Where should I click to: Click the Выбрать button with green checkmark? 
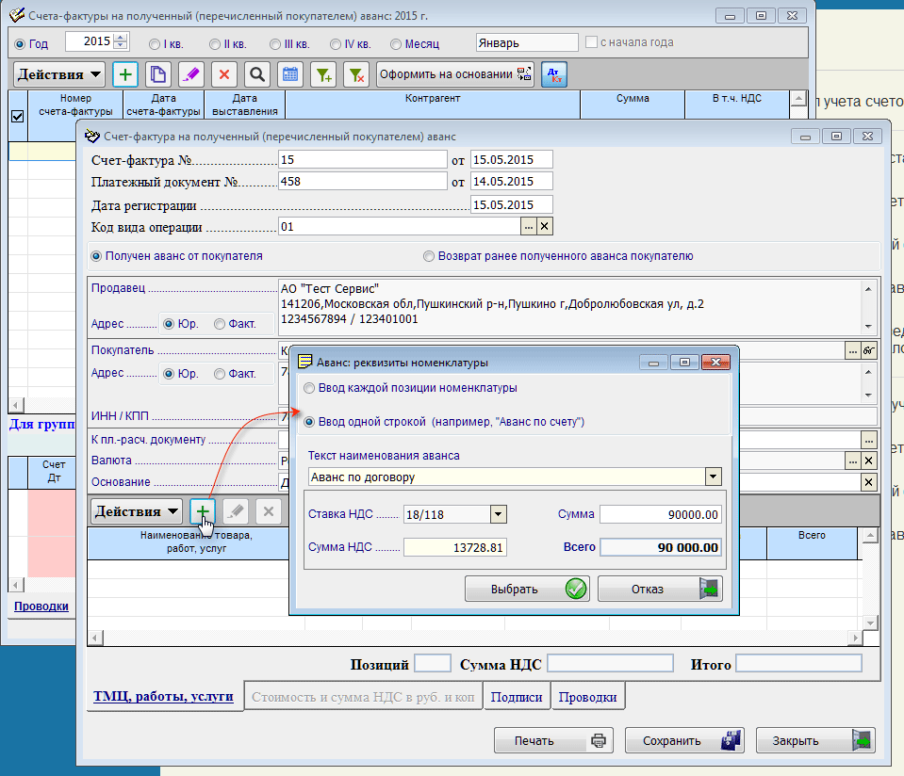527,589
